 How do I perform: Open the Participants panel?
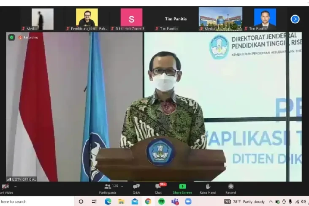pyautogui.click(x=108, y=189)
